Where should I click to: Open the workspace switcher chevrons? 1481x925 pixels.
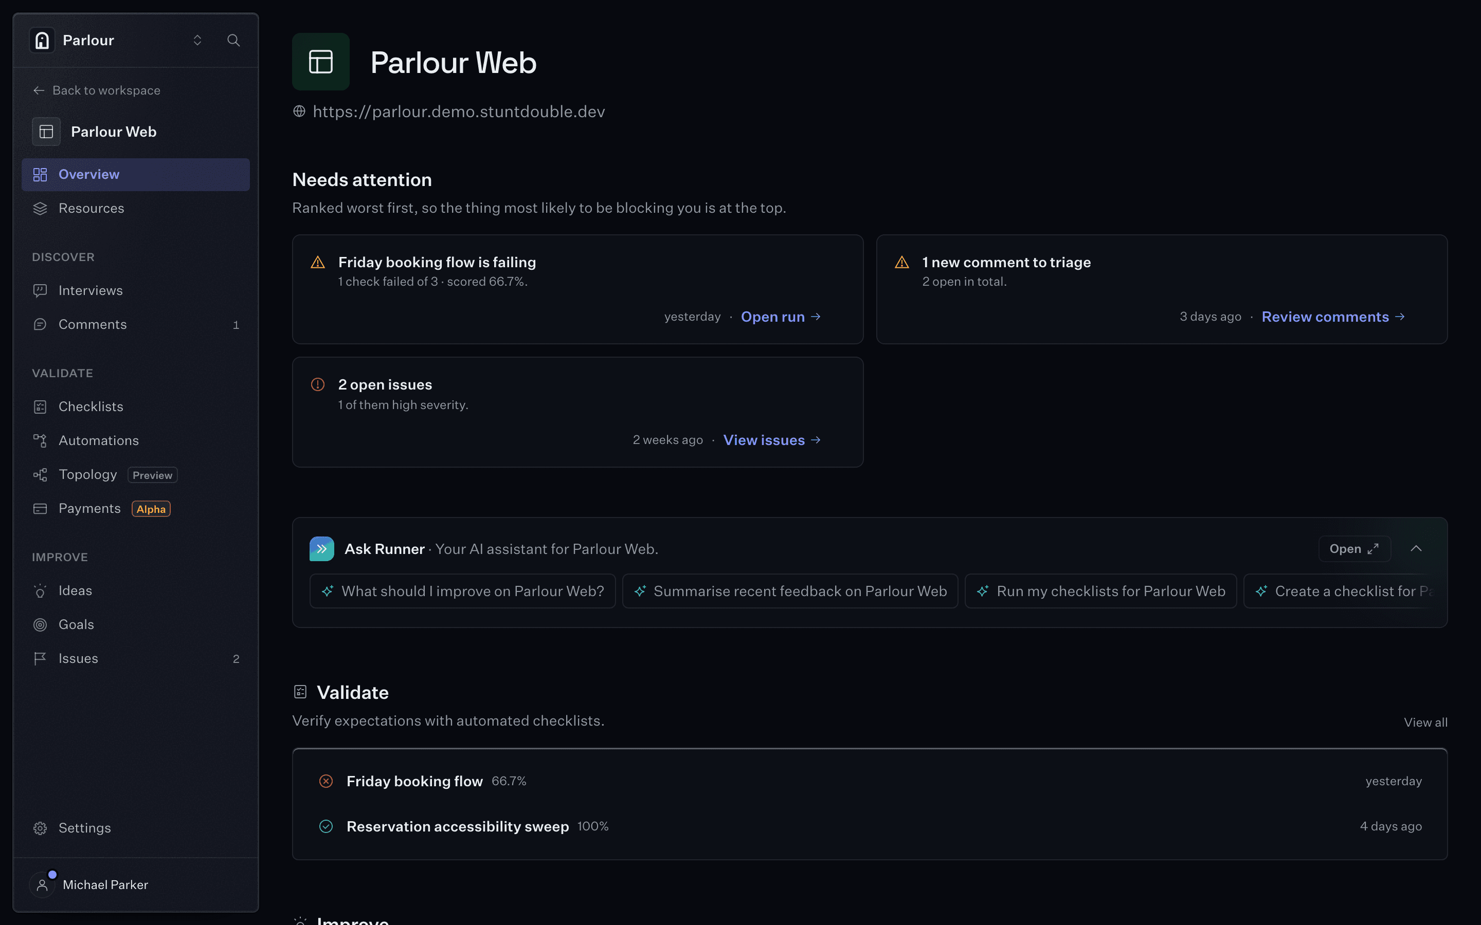[x=197, y=41]
